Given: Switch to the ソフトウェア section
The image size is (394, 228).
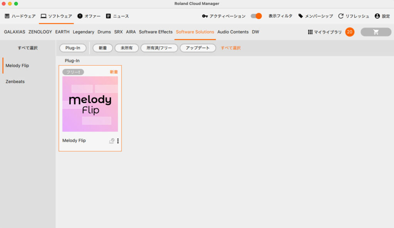Looking at the screenshot, I should 56,16.
